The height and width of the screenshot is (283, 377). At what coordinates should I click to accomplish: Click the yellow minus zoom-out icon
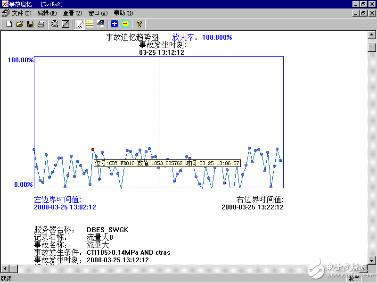click(x=125, y=24)
